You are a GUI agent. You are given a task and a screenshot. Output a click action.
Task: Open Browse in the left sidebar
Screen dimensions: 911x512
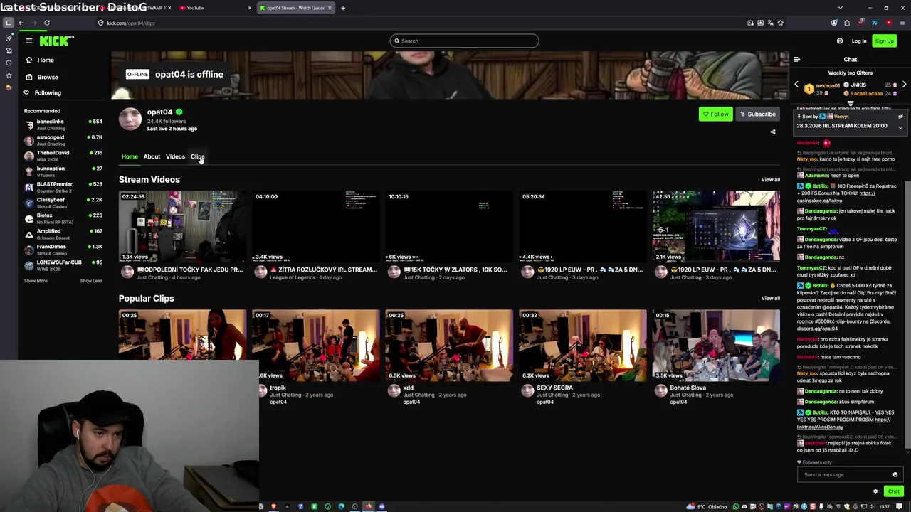click(48, 77)
